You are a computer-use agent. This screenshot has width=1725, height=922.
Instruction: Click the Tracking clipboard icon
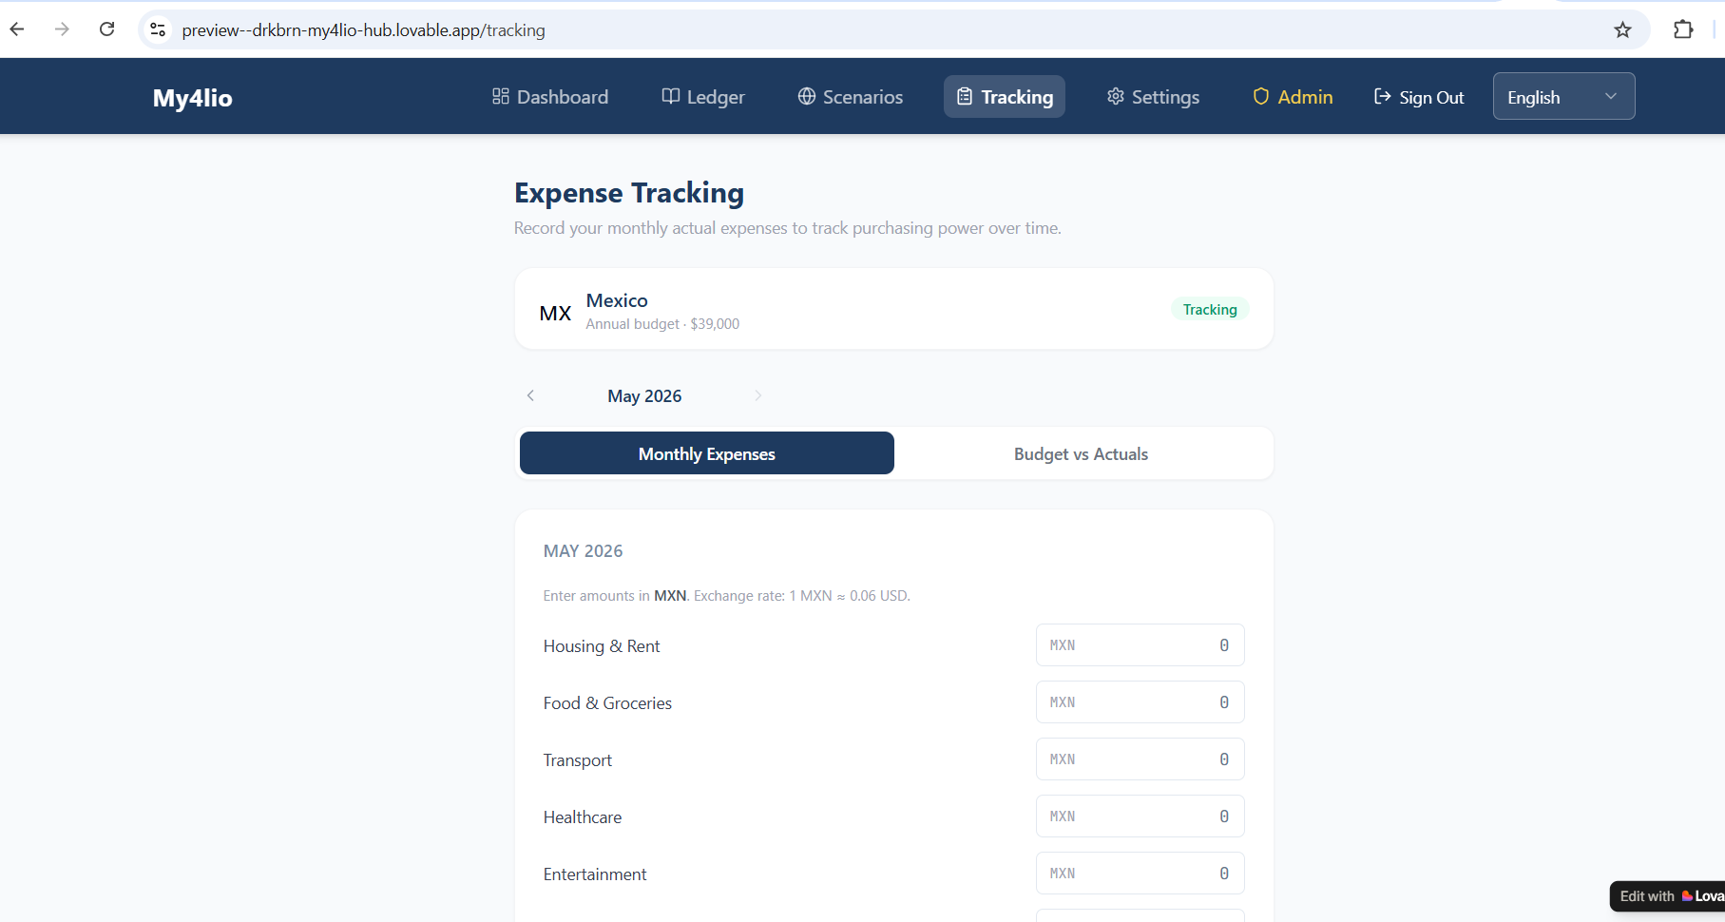pos(965,96)
